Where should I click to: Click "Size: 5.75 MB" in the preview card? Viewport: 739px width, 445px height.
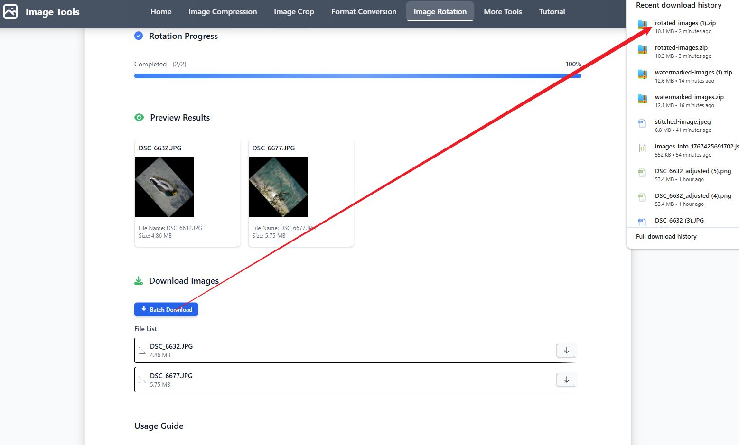[269, 235]
